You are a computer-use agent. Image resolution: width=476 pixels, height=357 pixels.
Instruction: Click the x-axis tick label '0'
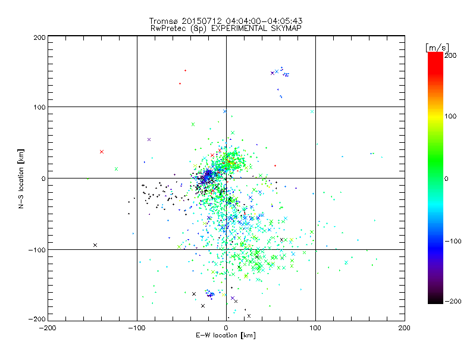tap(226, 328)
